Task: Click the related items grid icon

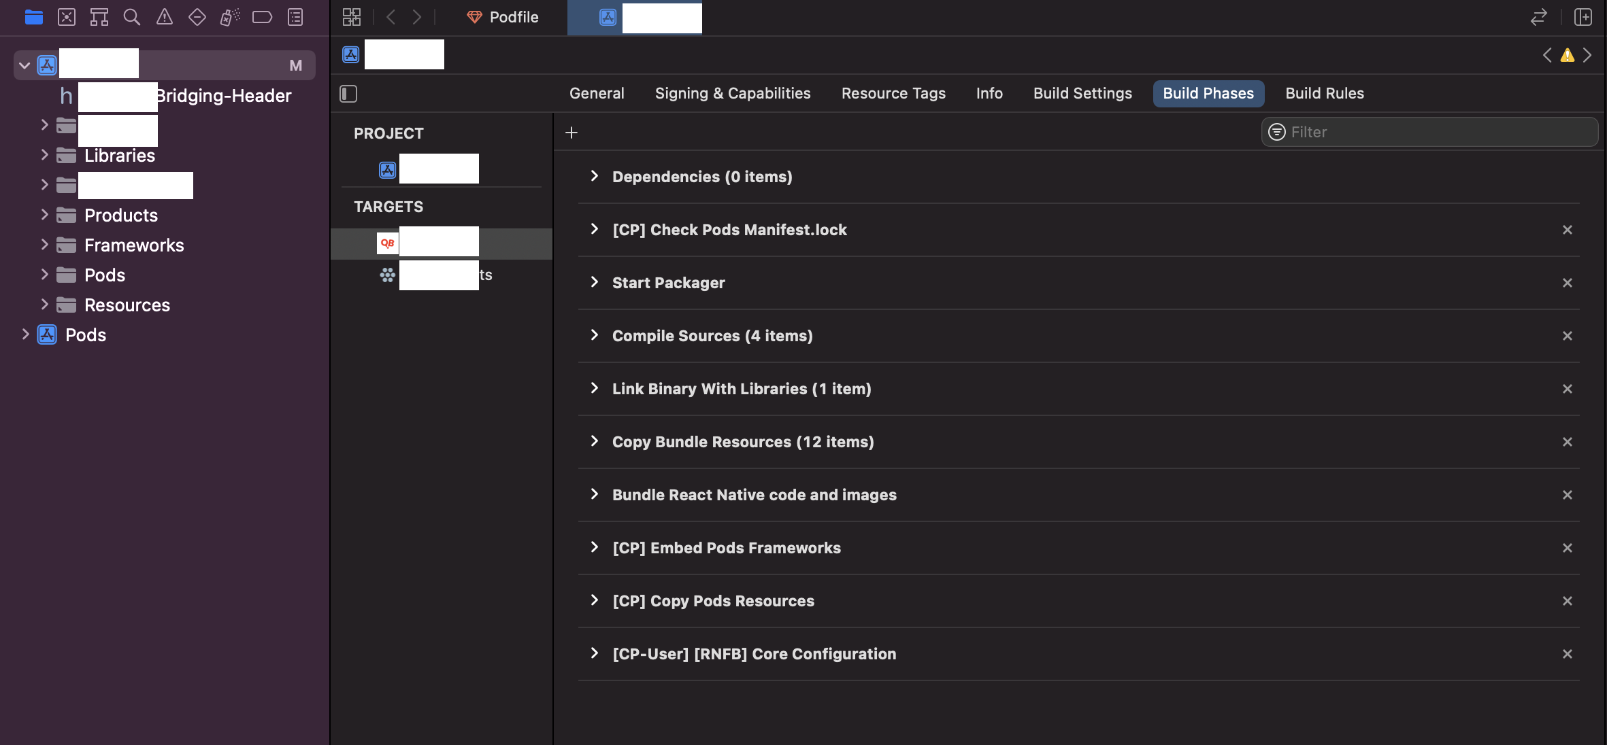Action: (x=352, y=17)
